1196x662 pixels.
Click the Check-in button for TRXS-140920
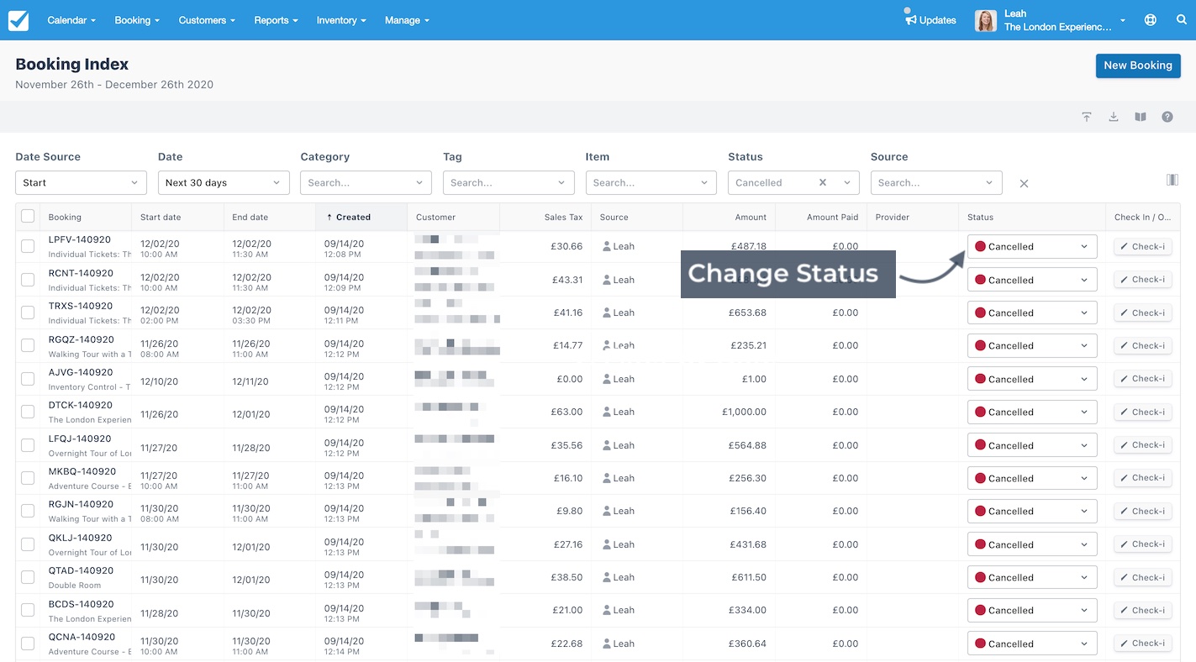click(1143, 313)
